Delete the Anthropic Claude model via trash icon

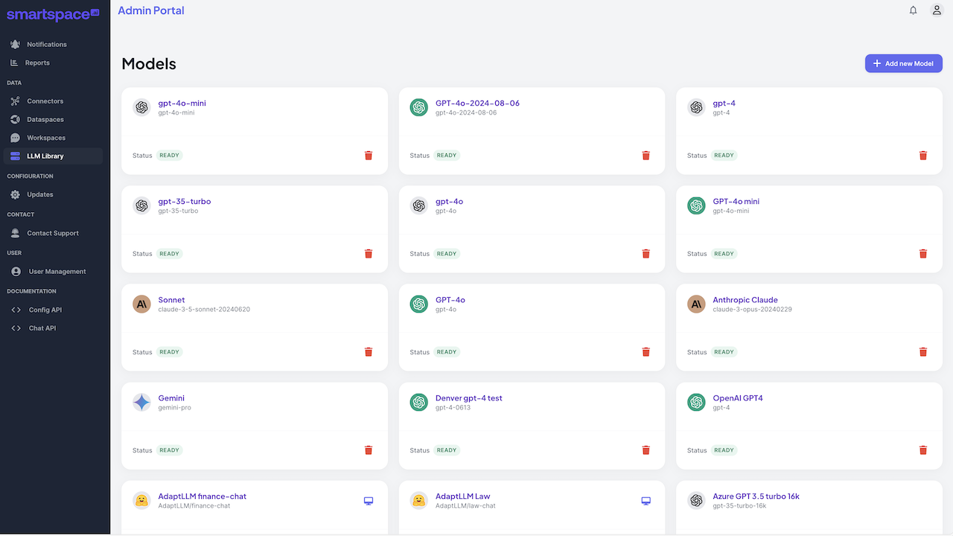[923, 352]
